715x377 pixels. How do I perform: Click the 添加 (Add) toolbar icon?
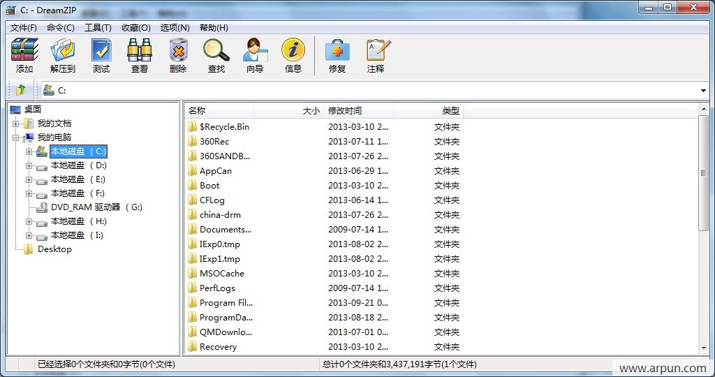24,50
